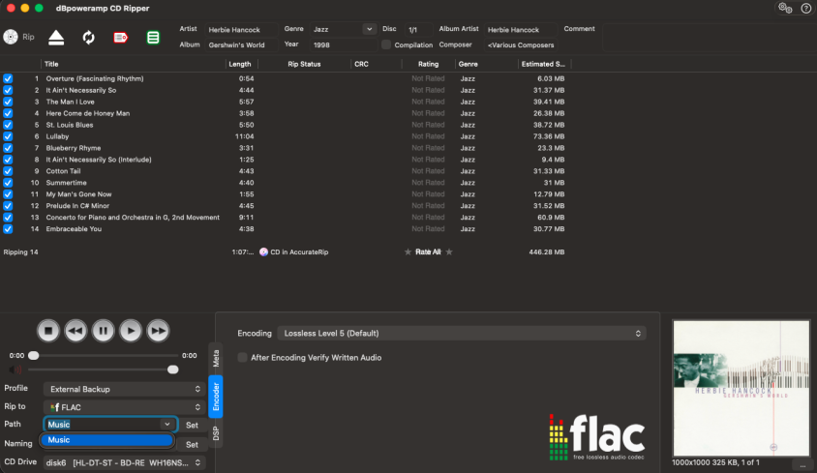Switch to the DSP tab
The width and height of the screenshot is (817, 473).
click(x=216, y=433)
